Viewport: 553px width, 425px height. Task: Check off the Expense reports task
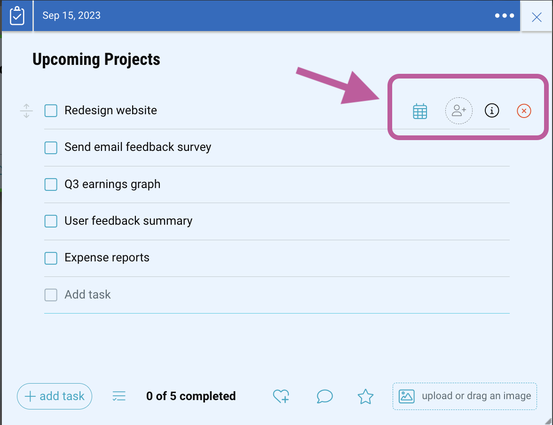pyautogui.click(x=51, y=258)
